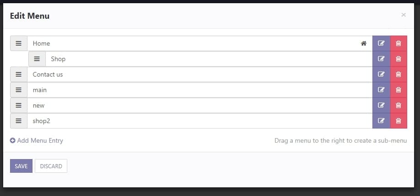Delete the shop2 menu entry
Viewport: 420px width, 196px height.
pos(398,121)
